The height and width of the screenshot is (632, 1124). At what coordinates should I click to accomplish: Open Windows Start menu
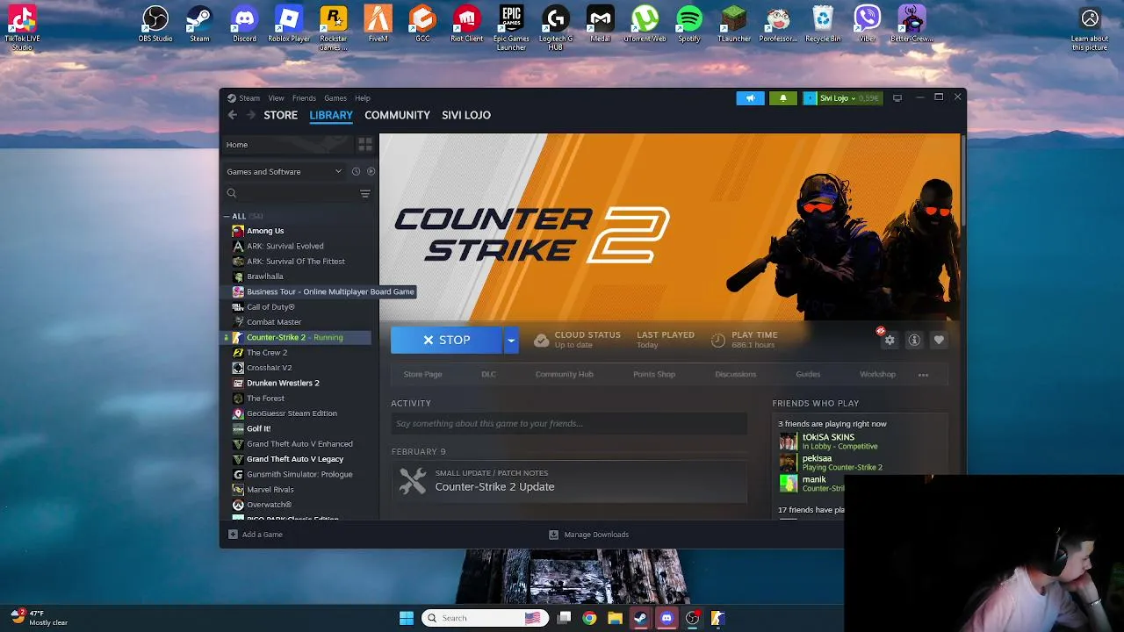407,618
